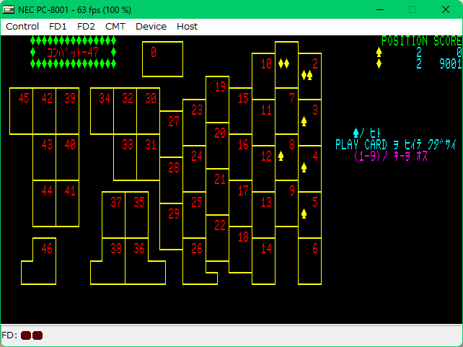Screen dimensions: 463x347
Task: Click the emulator app icon in title bar
Action: pyautogui.click(x=8, y=9)
